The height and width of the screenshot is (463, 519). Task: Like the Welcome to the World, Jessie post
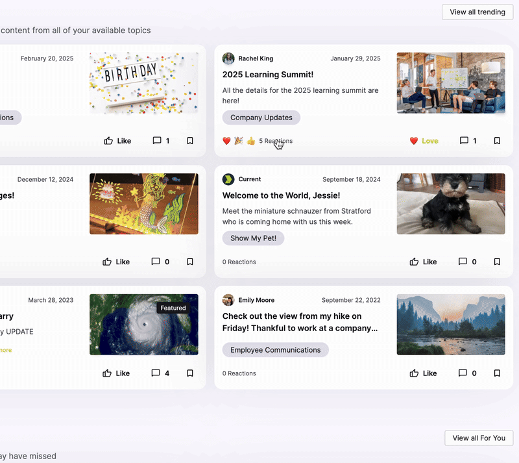coord(423,262)
